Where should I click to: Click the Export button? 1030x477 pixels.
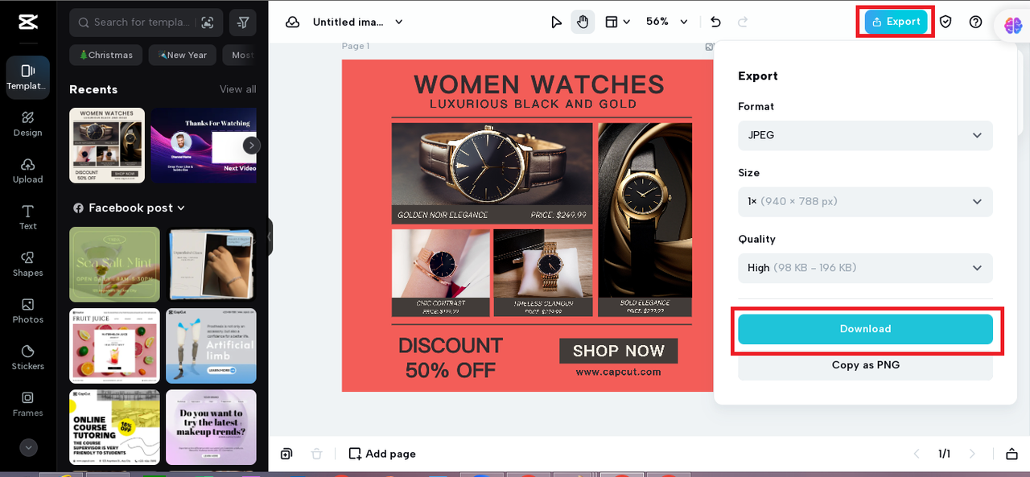pyautogui.click(x=896, y=22)
